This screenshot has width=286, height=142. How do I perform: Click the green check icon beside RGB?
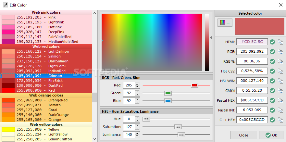(272, 52)
